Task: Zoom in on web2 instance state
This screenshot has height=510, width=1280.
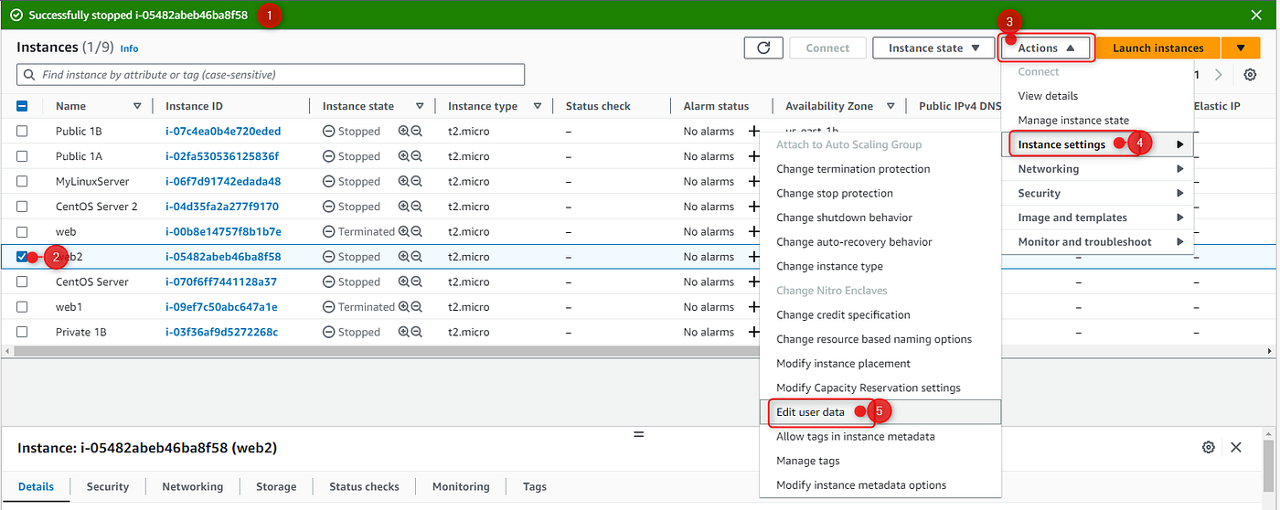Action: [x=403, y=257]
